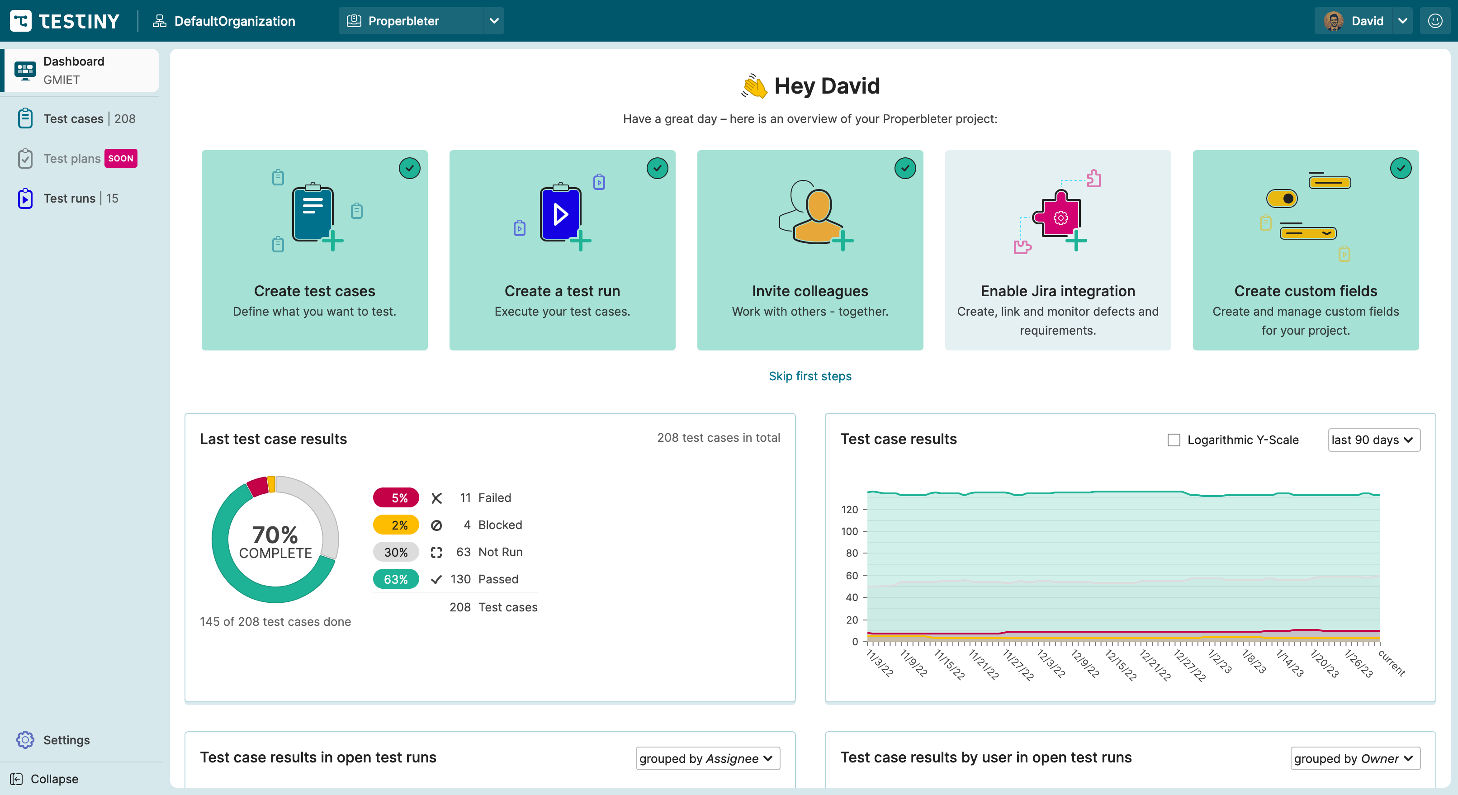Click the checkmark on Create custom fields card
Screen dimensions: 1458x795
[x=1400, y=168]
